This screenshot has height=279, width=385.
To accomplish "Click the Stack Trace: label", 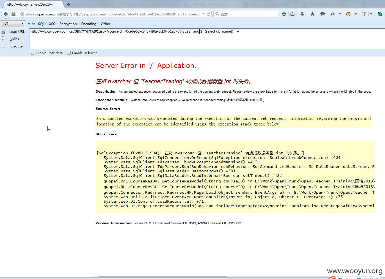I will (x=107, y=134).
